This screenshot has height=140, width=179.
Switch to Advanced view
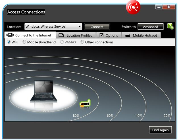tap(151, 27)
